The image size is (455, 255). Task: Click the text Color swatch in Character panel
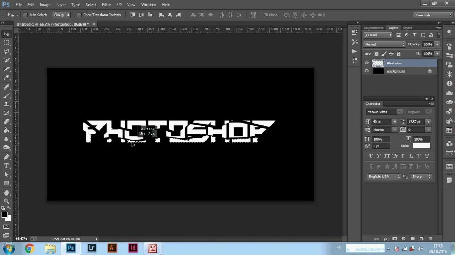421,146
